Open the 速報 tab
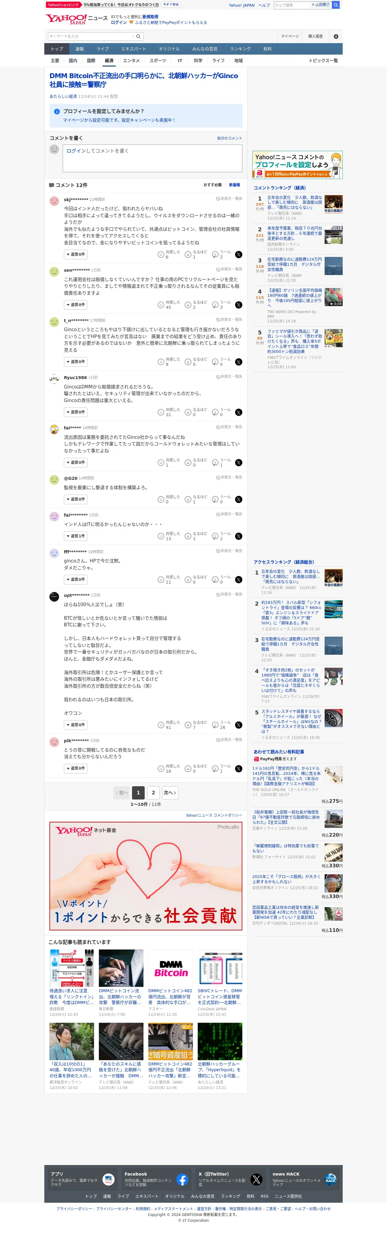 [80, 49]
